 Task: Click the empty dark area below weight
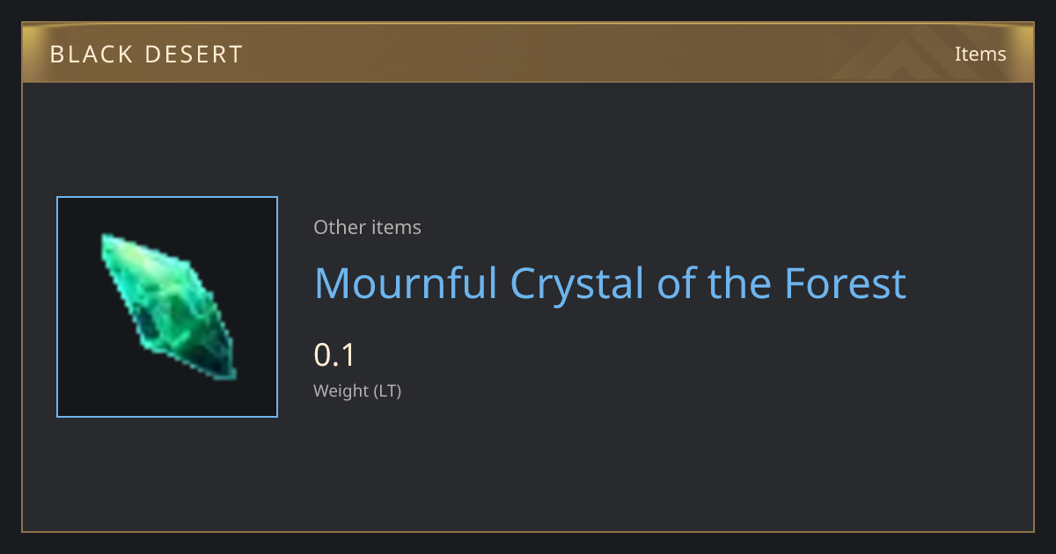tap(616, 466)
